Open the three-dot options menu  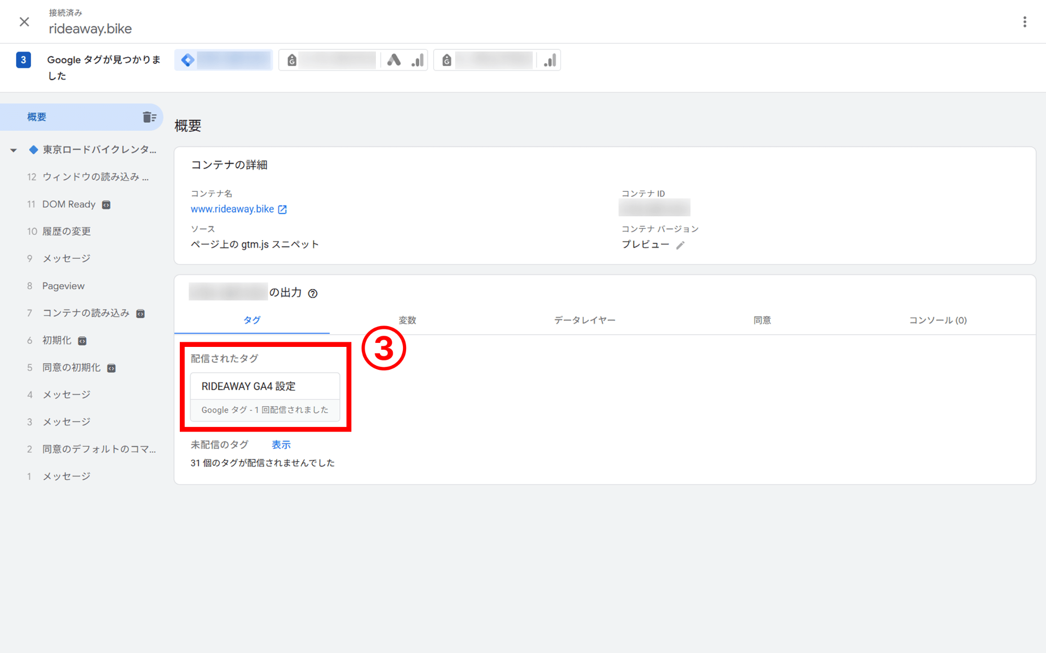pyautogui.click(x=1025, y=21)
